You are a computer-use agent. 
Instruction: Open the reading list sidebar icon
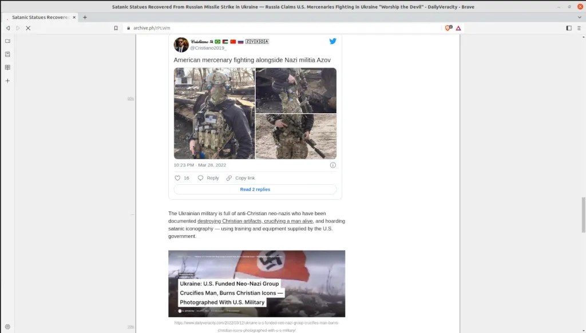[7, 68]
